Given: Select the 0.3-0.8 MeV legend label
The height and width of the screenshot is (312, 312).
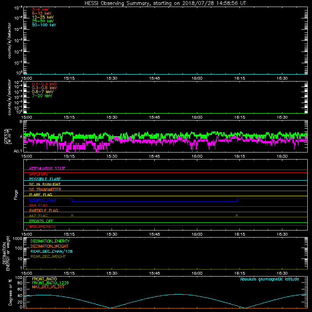Looking at the screenshot, I should [x=44, y=88].
